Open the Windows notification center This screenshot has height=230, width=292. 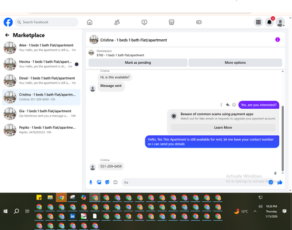pos(284,211)
